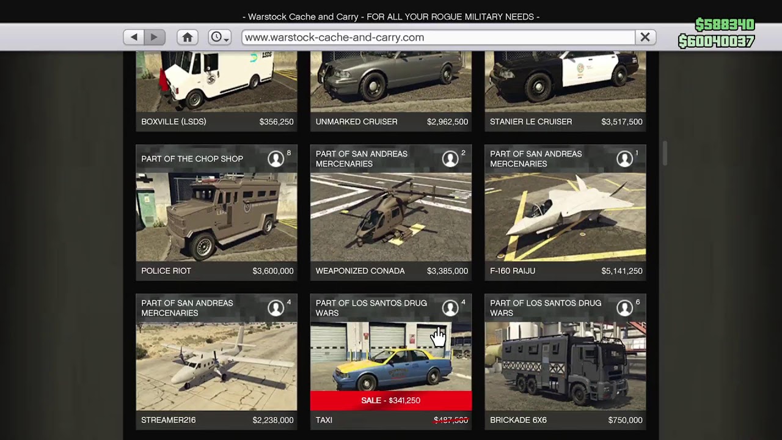
Task: Click the $356,250 Boxville price
Action: (276, 122)
